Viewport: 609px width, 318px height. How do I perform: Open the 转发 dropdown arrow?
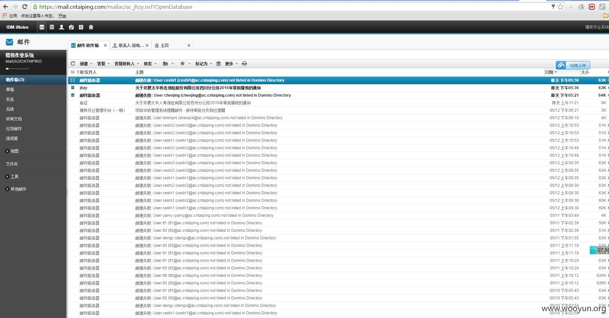pyautogui.click(x=156, y=64)
